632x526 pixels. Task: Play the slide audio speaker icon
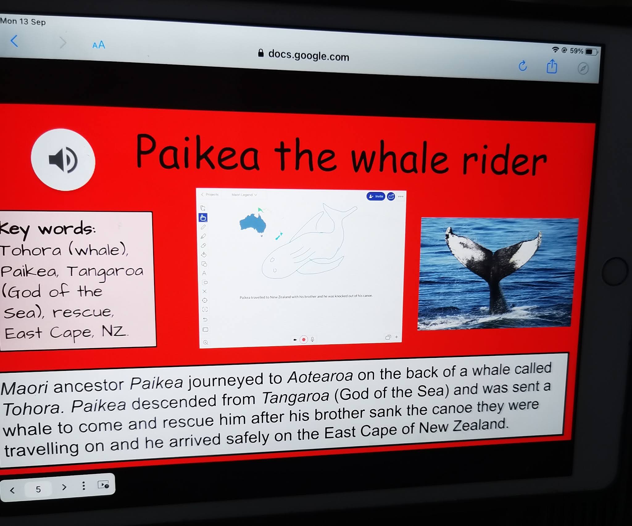point(63,160)
